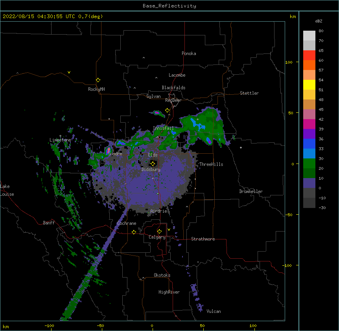Select the Banff label
This screenshot has height=331, width=339.
coord(49,223)
